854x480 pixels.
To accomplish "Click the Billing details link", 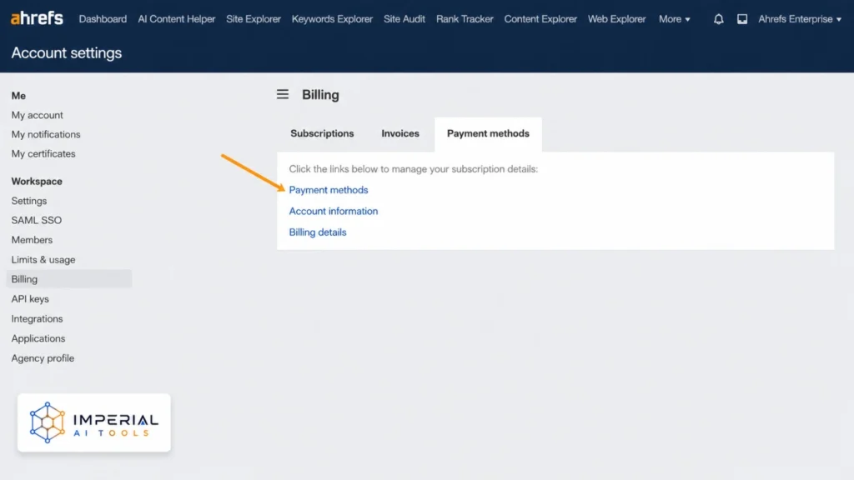I will click(318, 232).
